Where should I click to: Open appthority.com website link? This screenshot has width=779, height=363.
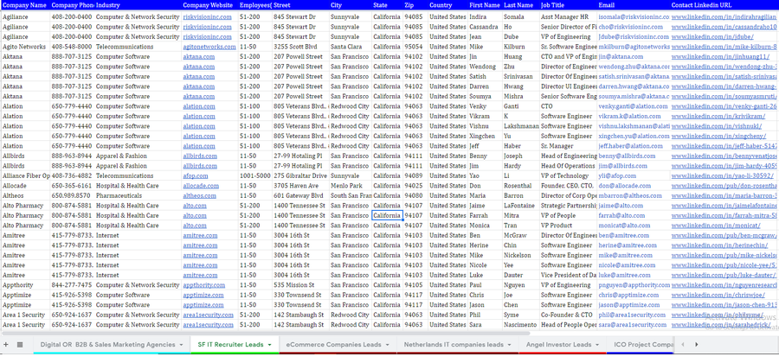point(203,284)
